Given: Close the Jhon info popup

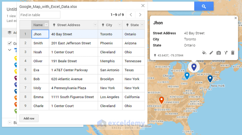Looking at the screenshot, I should pyautogui.click(x=236, y=18).
